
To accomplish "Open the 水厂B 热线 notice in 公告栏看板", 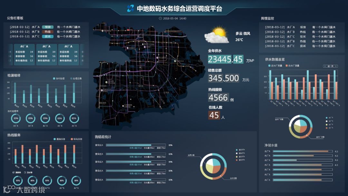I will [45, 32].
